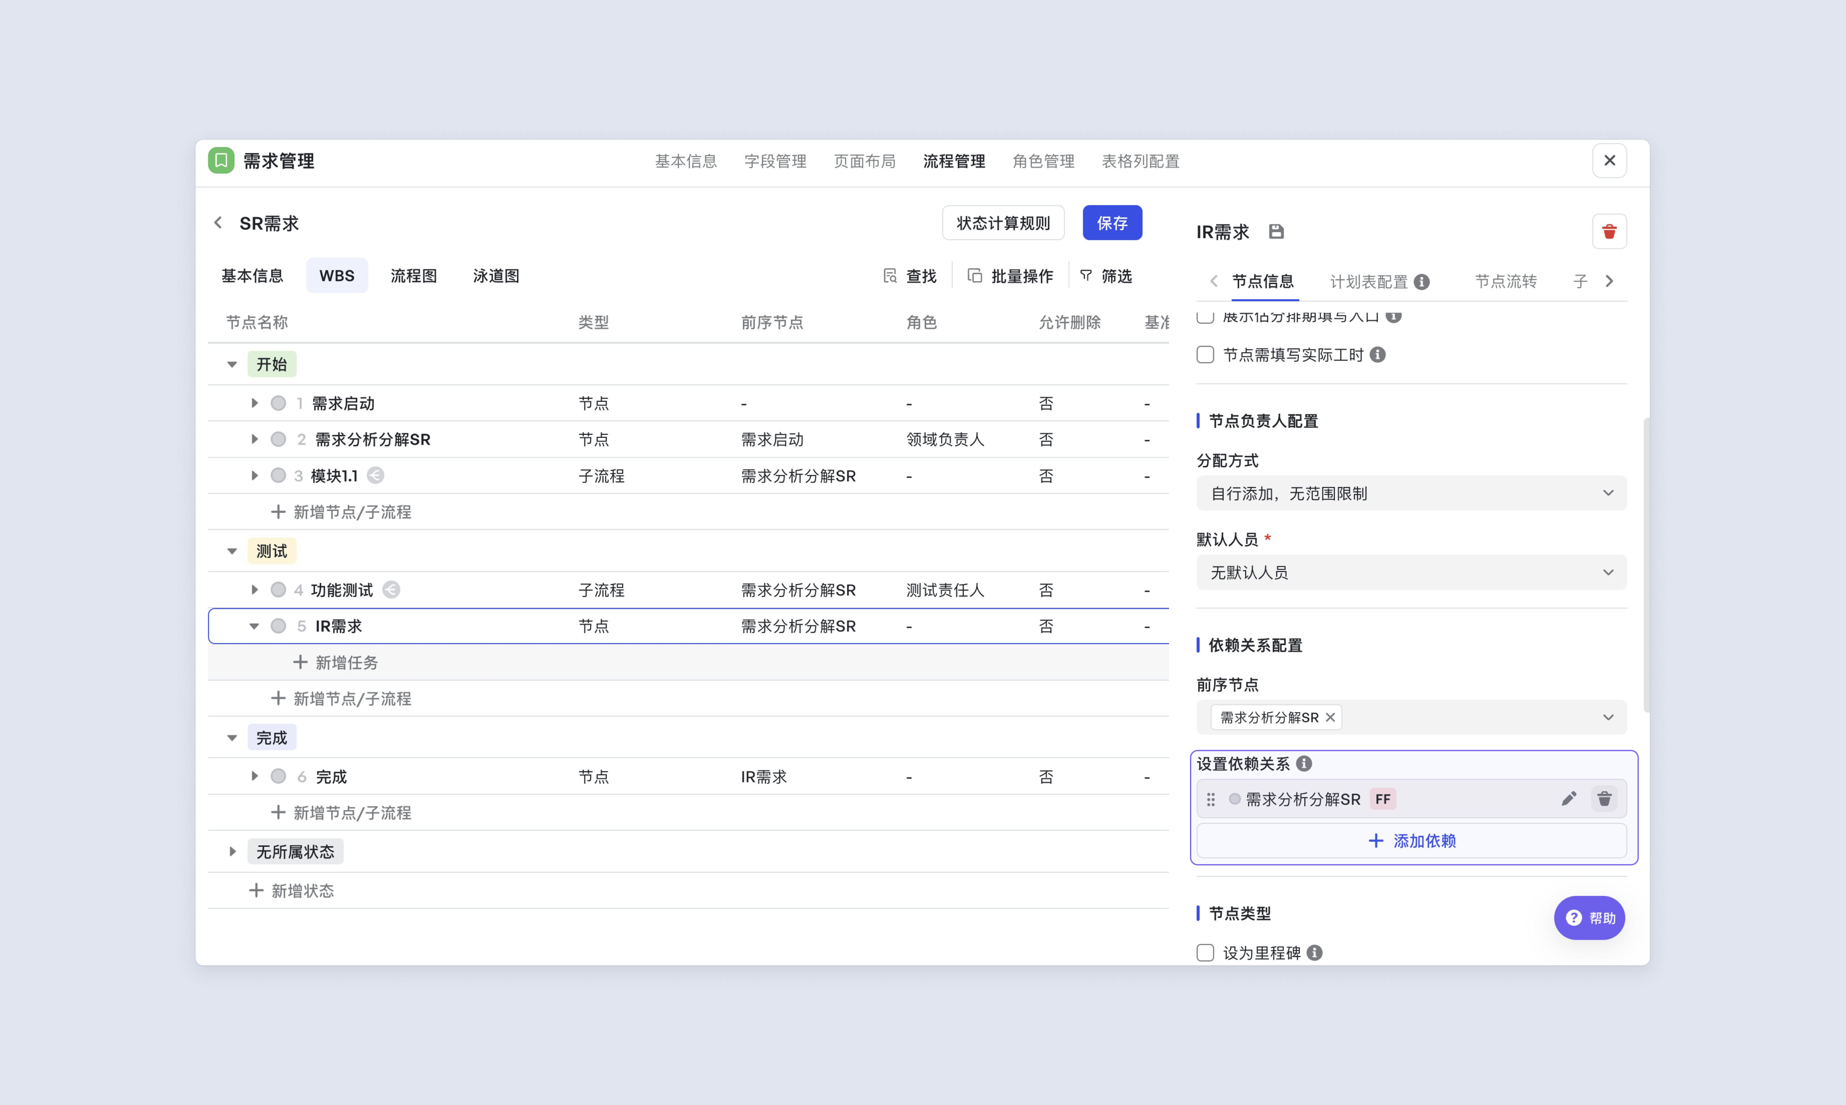Expand the 需求启动 node row
1846x1105 pixels.
pyautogui.click(x=254, y=403)
